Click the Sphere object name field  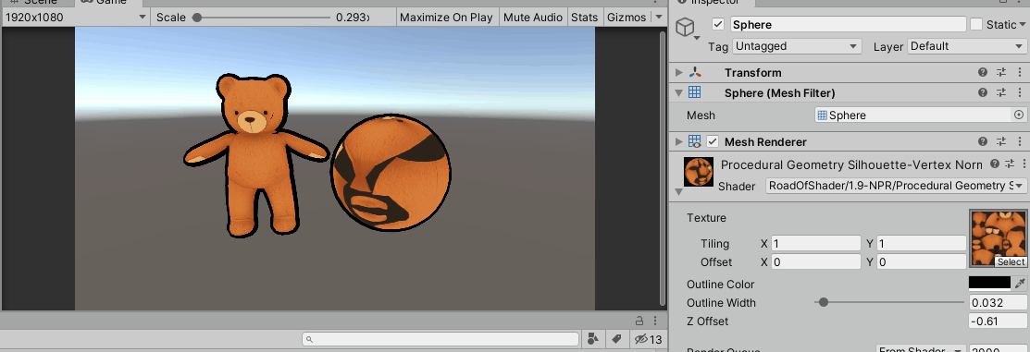tap(847, 24)
